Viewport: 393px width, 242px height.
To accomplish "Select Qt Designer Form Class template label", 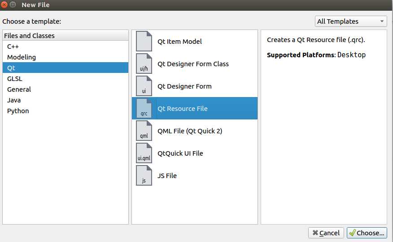I will [193, 64].
